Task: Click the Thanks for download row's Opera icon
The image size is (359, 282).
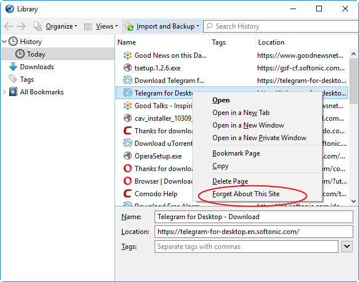Action: (x=128, y=168)
